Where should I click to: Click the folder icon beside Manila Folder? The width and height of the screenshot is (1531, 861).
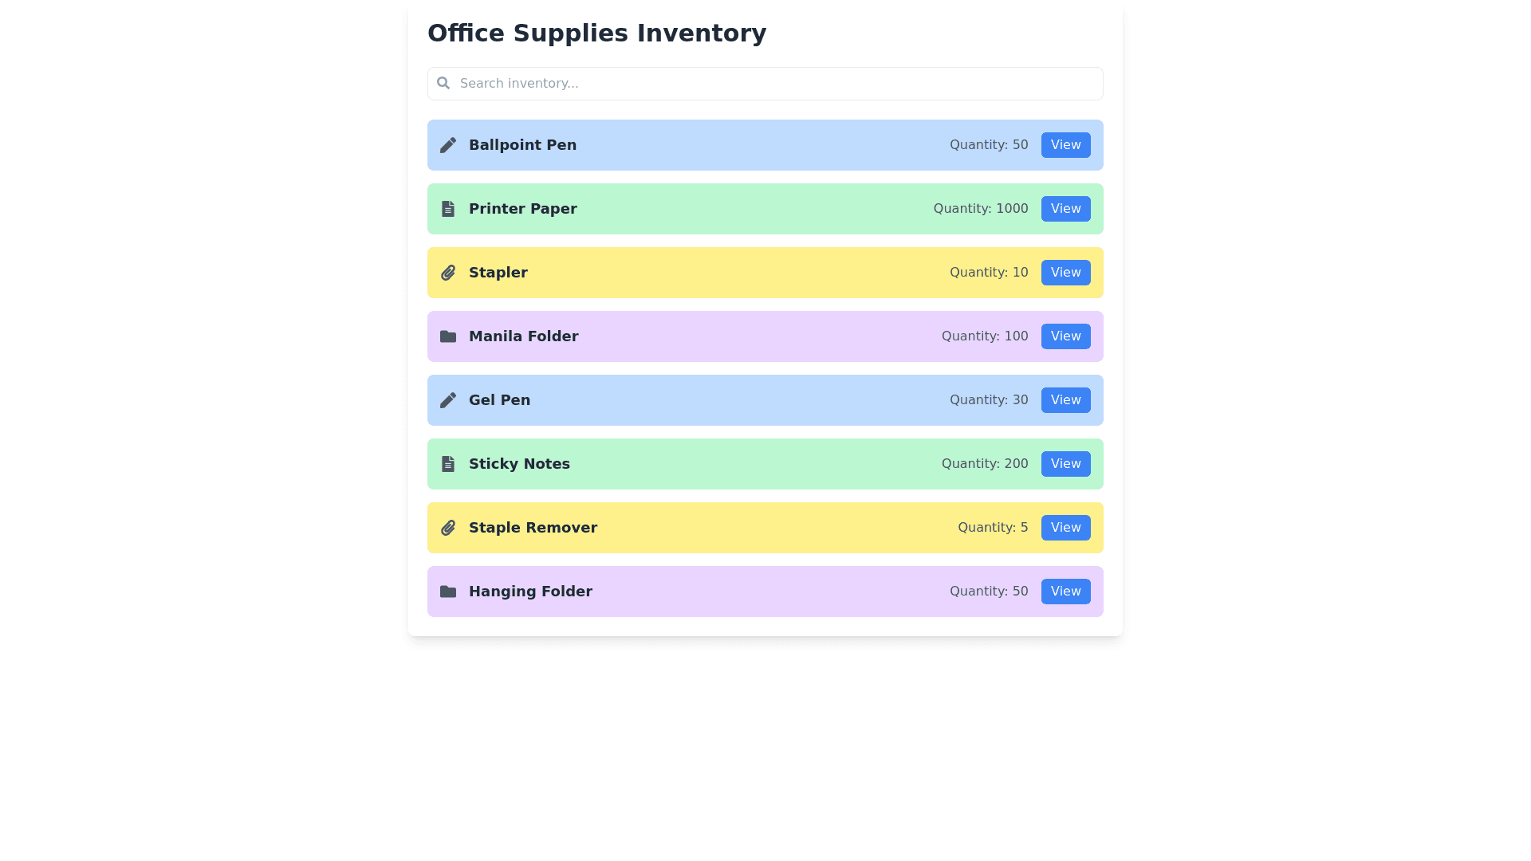(448, 336)
